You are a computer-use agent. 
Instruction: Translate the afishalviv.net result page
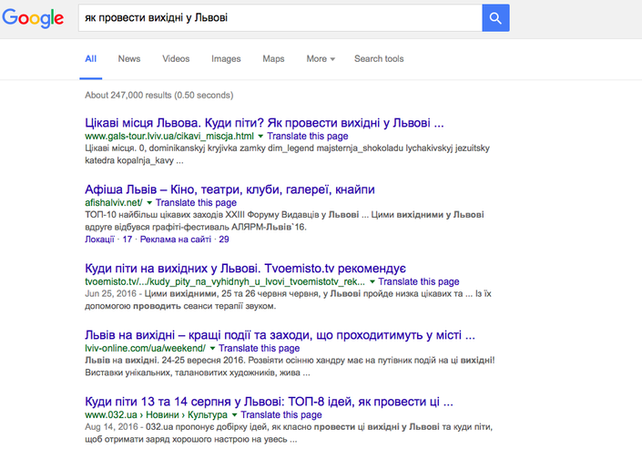[x=196, y=202]
